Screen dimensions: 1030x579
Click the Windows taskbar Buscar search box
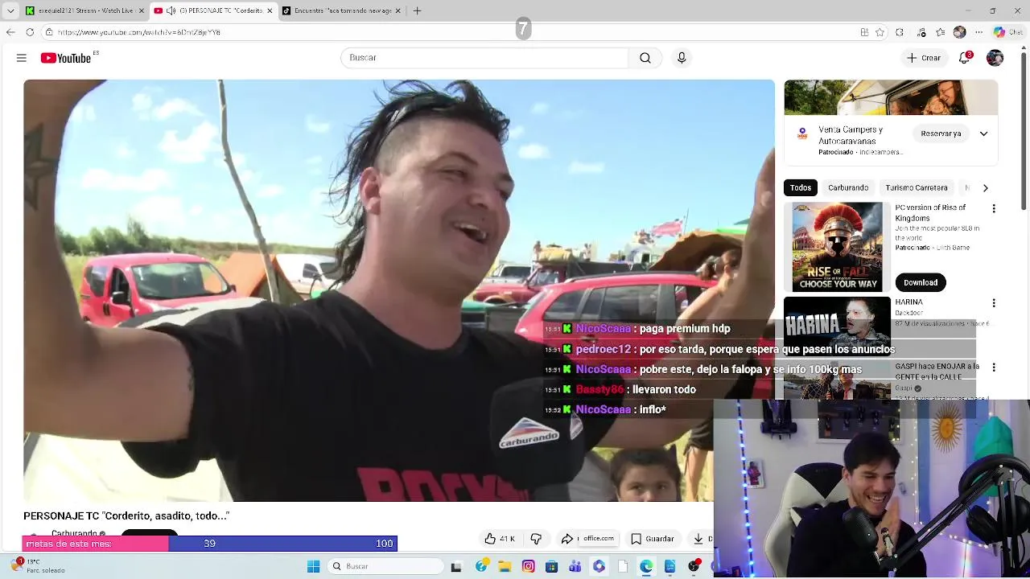[387, 566]
